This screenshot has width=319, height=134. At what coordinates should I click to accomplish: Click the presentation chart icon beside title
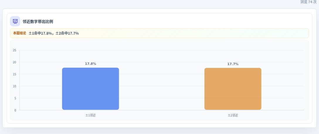coord(15,21)
